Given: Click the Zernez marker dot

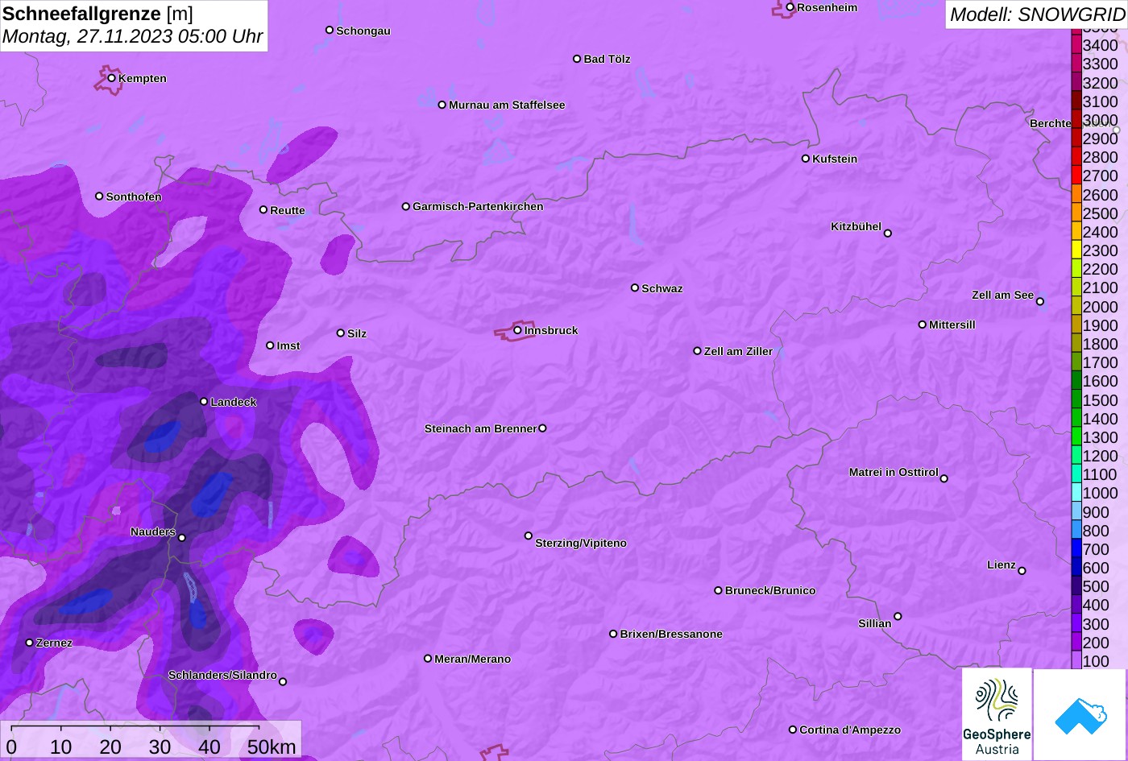Looking at the screenshot, I should (30, 643).
